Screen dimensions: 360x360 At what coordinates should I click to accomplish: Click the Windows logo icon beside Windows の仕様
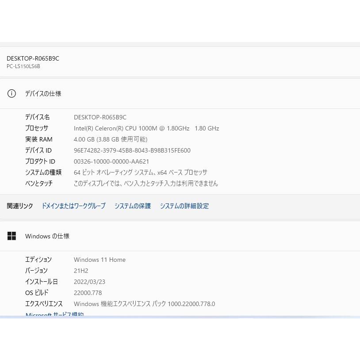11,236
